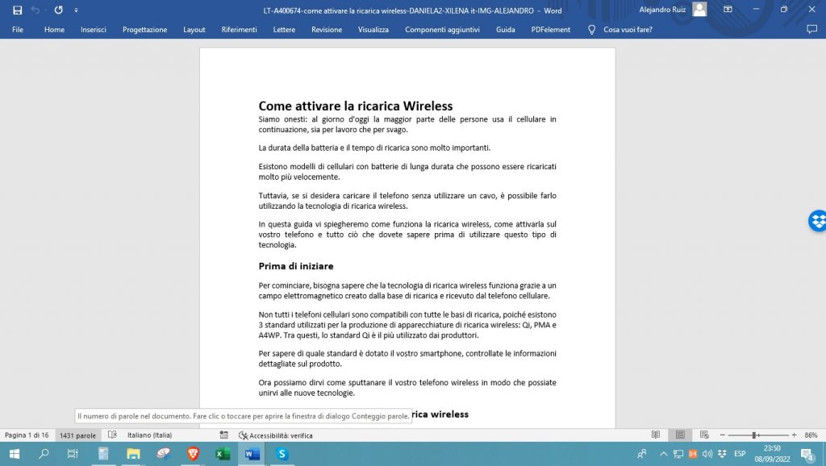Run the Accessibility checker in status bar

click(274, 435)
